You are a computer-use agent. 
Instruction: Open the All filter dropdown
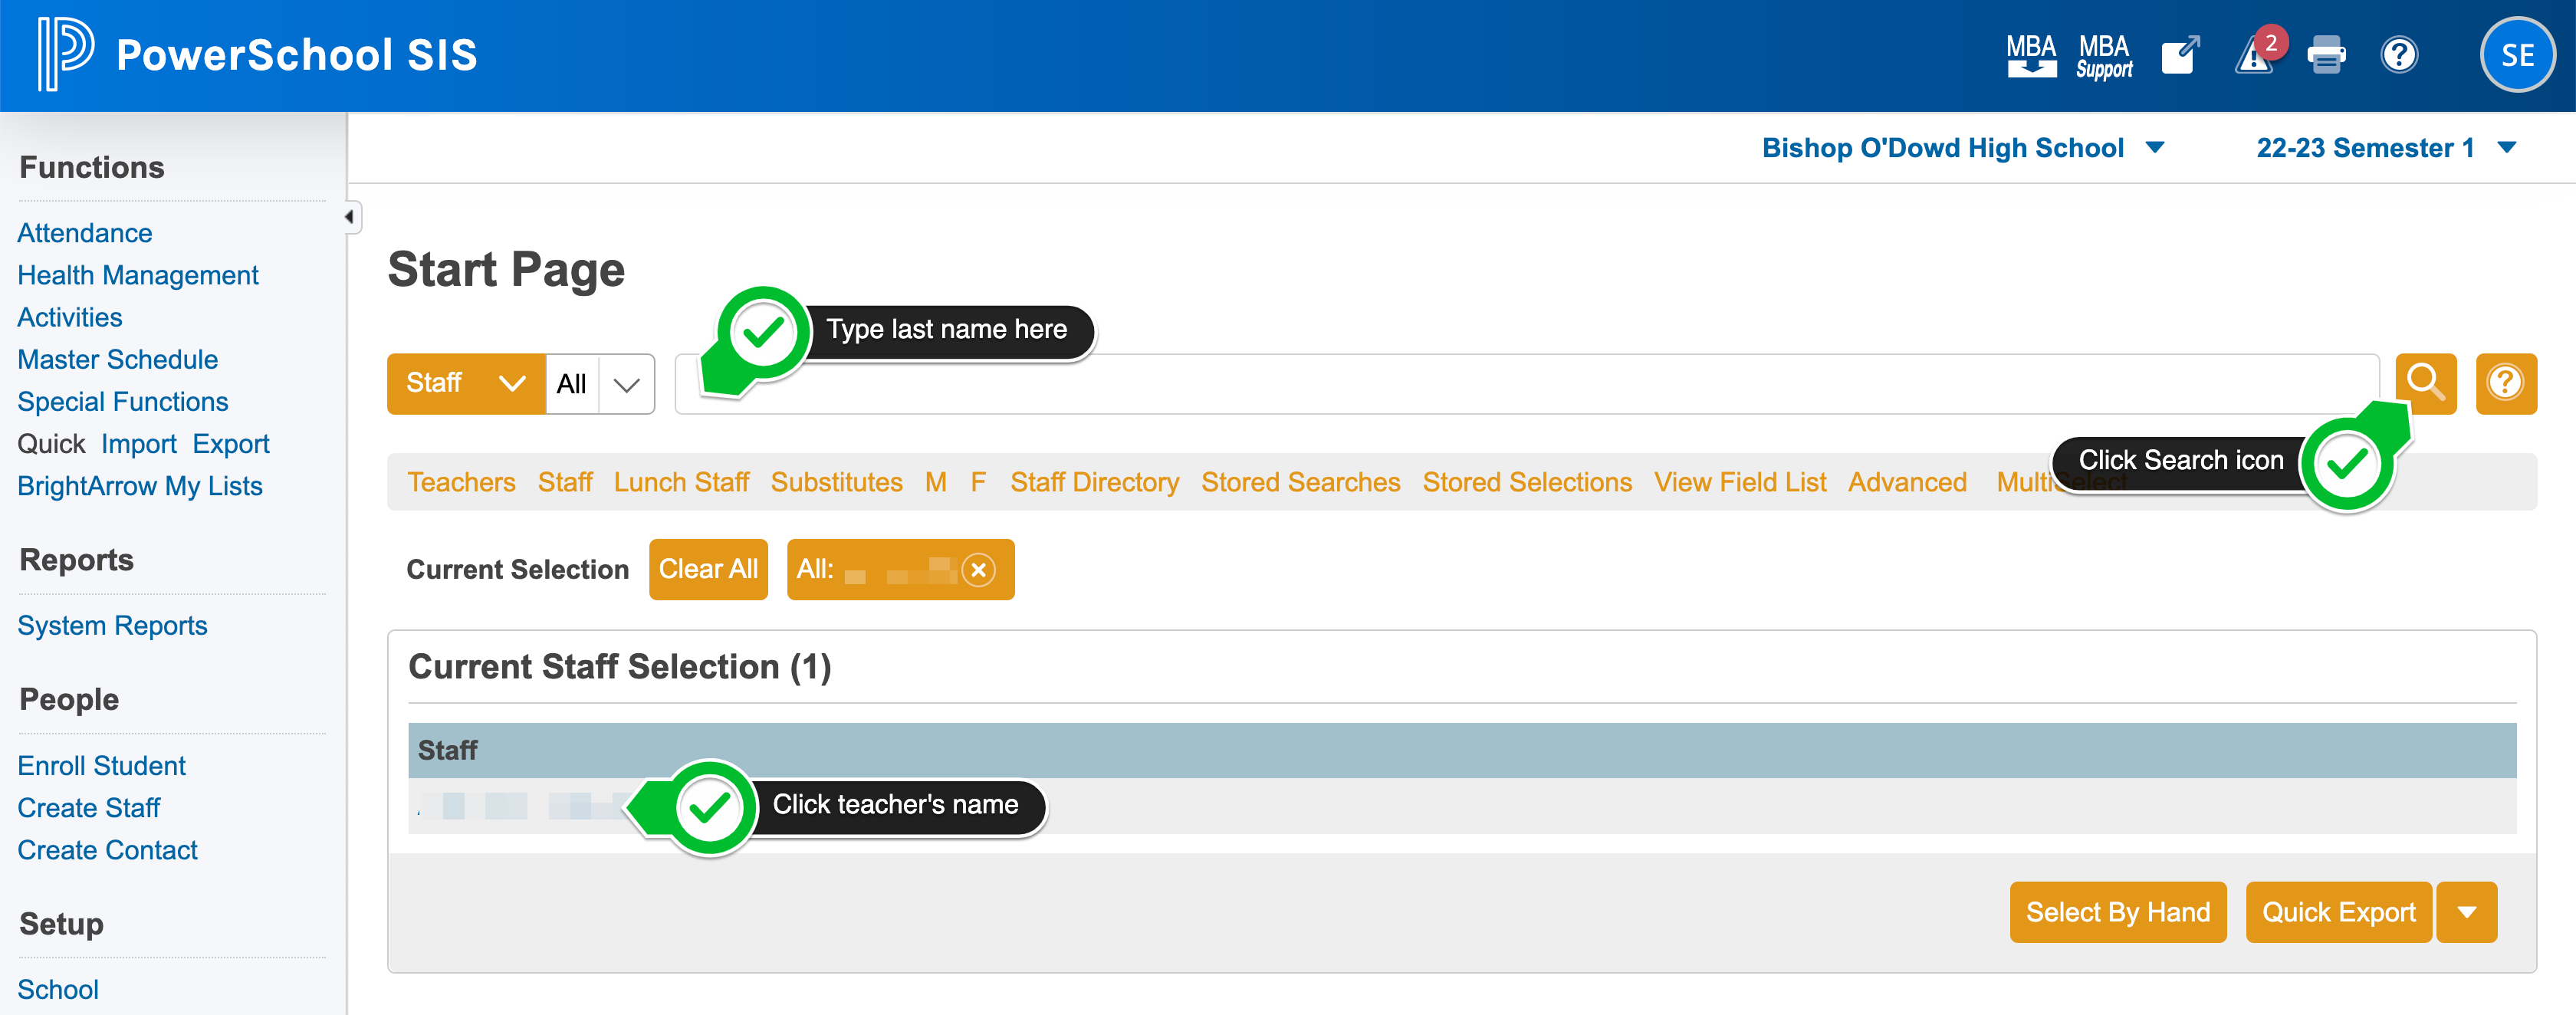click(x=600, y=383)
